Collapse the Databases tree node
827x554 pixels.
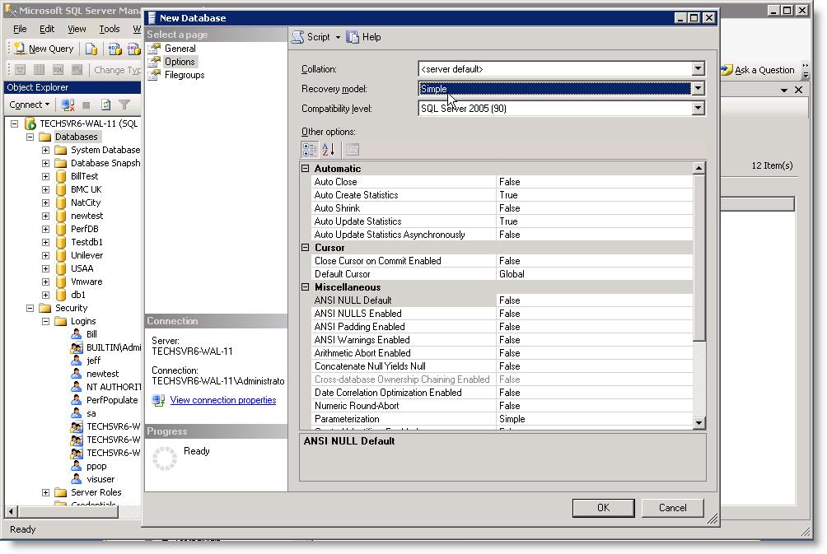(x=30, y=137)
